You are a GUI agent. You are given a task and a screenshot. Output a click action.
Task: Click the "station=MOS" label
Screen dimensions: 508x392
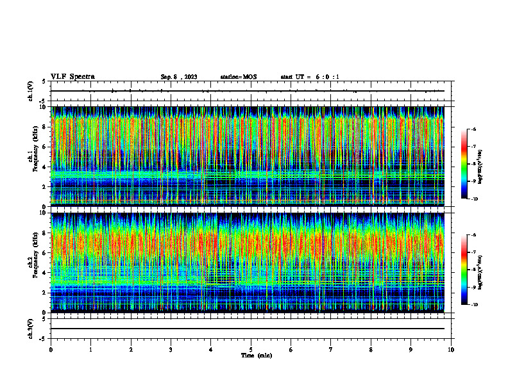point(239,77)
